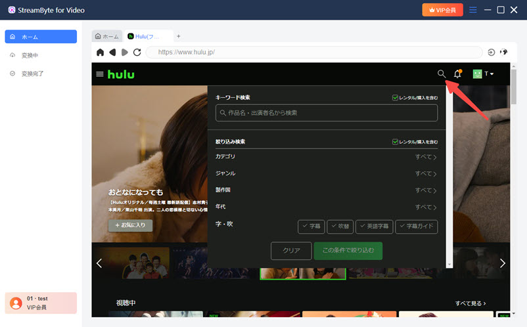The image size is (527, 327).
Task: Click the StreamByte app logo
Action: (x=12, y=10)
